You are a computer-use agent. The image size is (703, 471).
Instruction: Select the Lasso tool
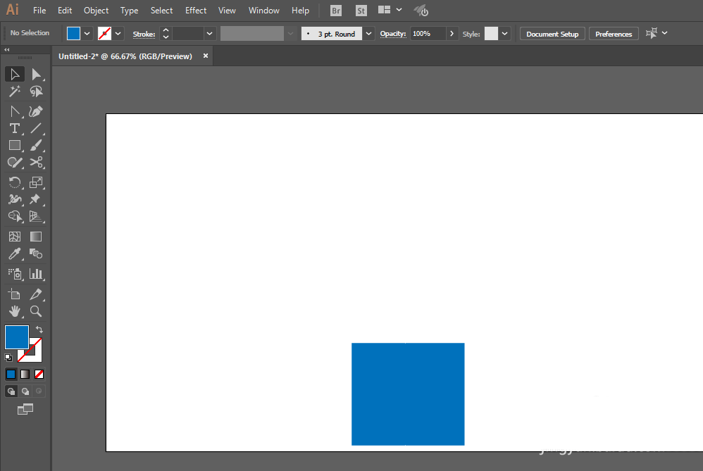tap(36, 92)
